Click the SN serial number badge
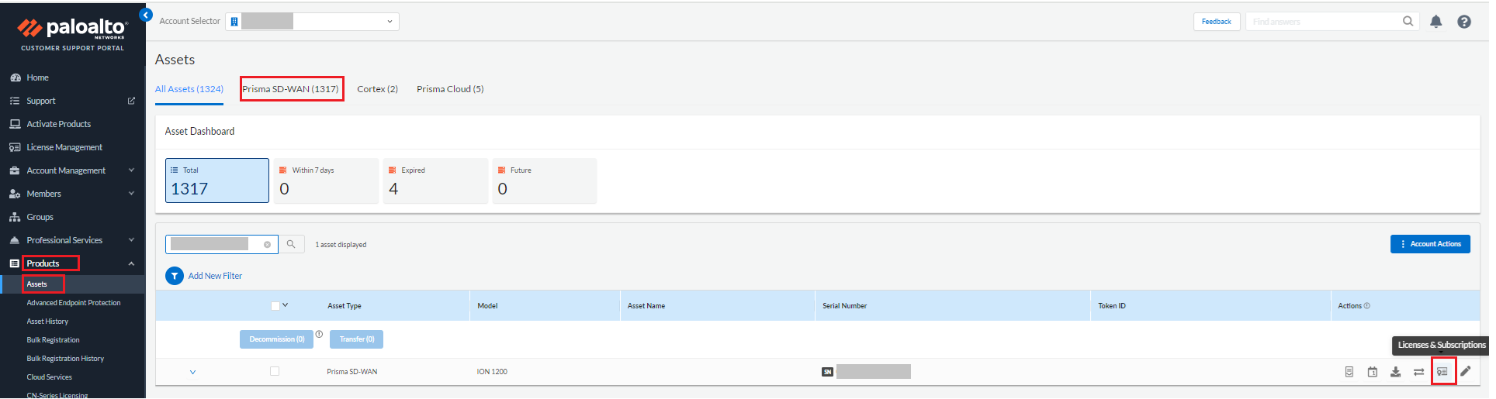The width and height of the screenshot is (1496, 399). pyautogui.click(x=827, y=372)
